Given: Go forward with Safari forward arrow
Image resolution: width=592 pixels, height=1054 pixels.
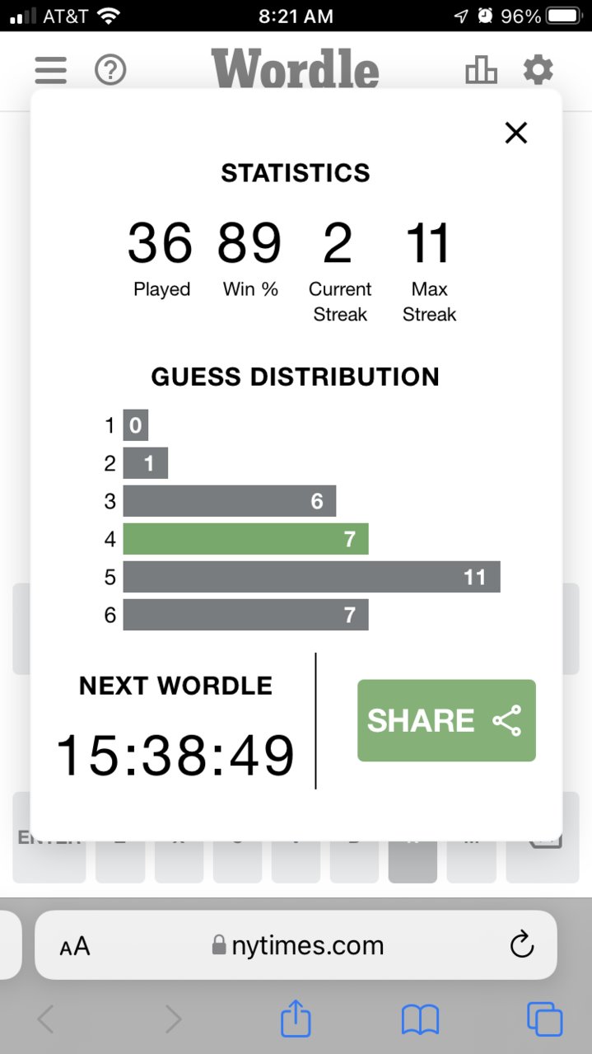Looking at the screenshot, I should tap(173, 1019).
